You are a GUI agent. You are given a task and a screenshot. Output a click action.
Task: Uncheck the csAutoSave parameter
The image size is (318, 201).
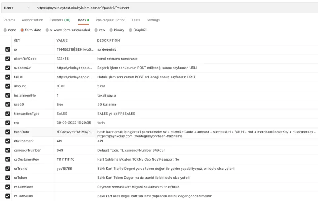click(x=8, y=187)
